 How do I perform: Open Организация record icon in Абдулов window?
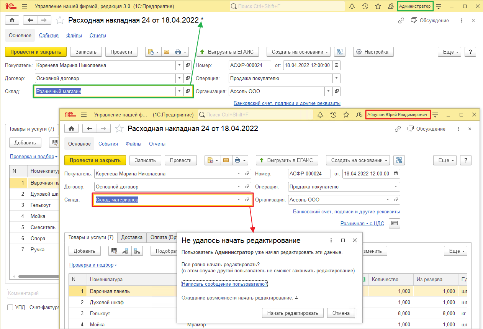click(x=396, y=200)
